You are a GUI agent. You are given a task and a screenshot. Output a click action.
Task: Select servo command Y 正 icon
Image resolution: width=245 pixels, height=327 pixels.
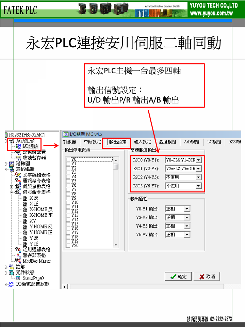(x=25, y=244)
